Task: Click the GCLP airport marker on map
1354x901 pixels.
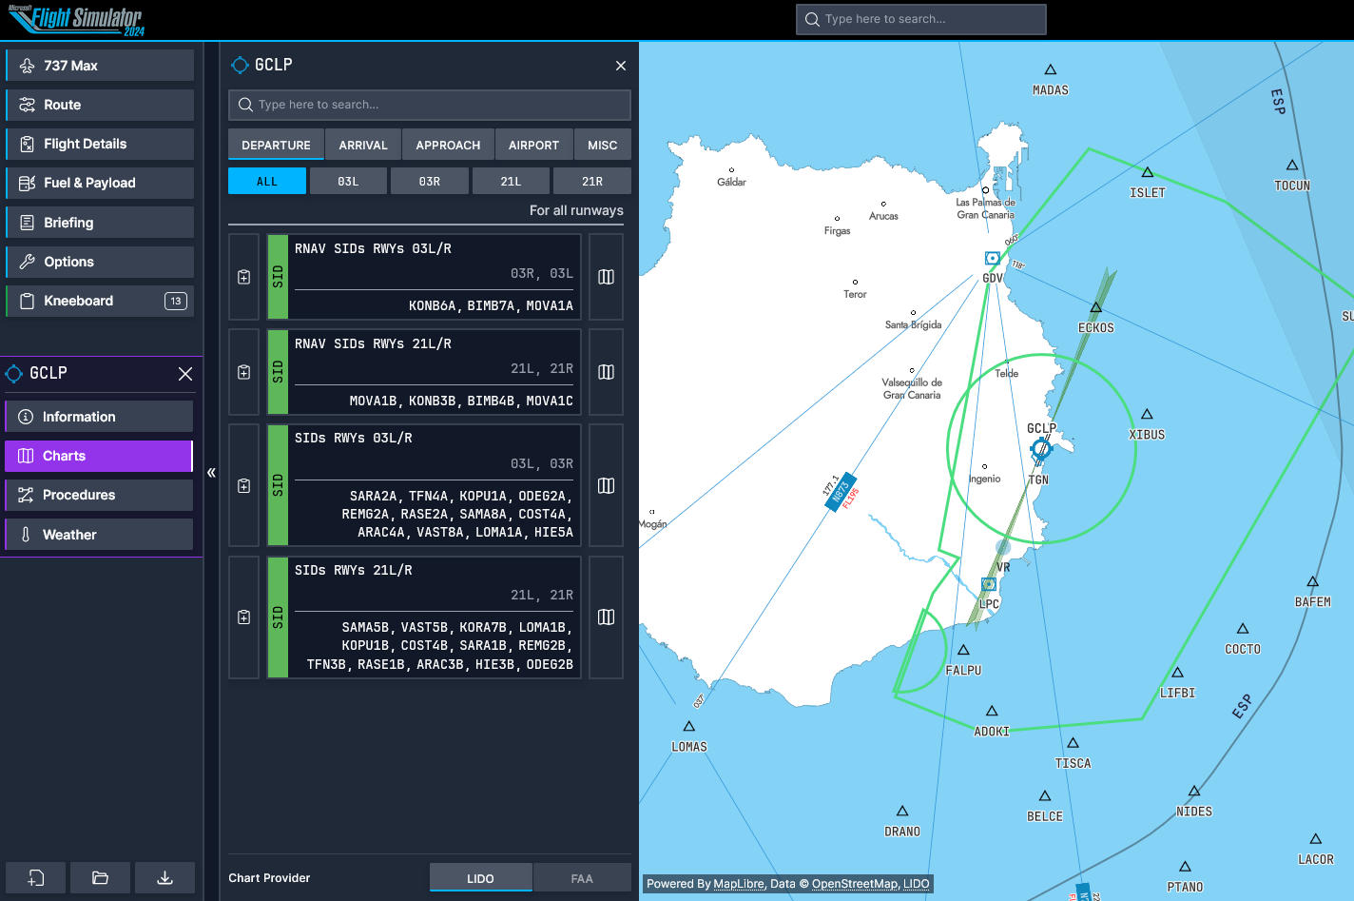Action: [1041, 449]
